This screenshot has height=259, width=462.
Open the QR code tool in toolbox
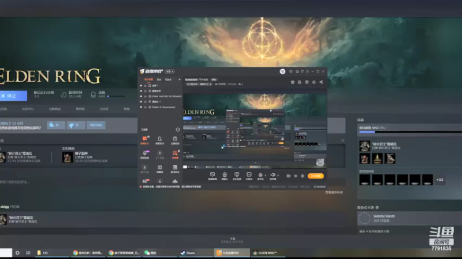(x=175, y=169)
